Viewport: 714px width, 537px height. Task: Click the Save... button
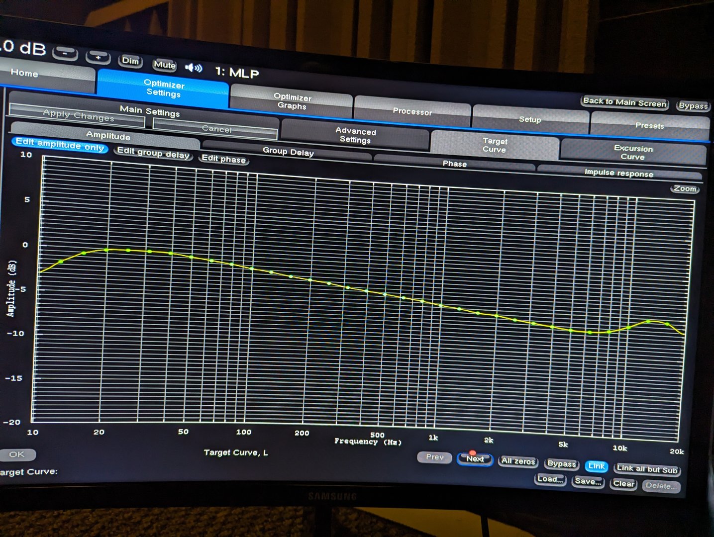pyautogui.click(x=588, y=481)
